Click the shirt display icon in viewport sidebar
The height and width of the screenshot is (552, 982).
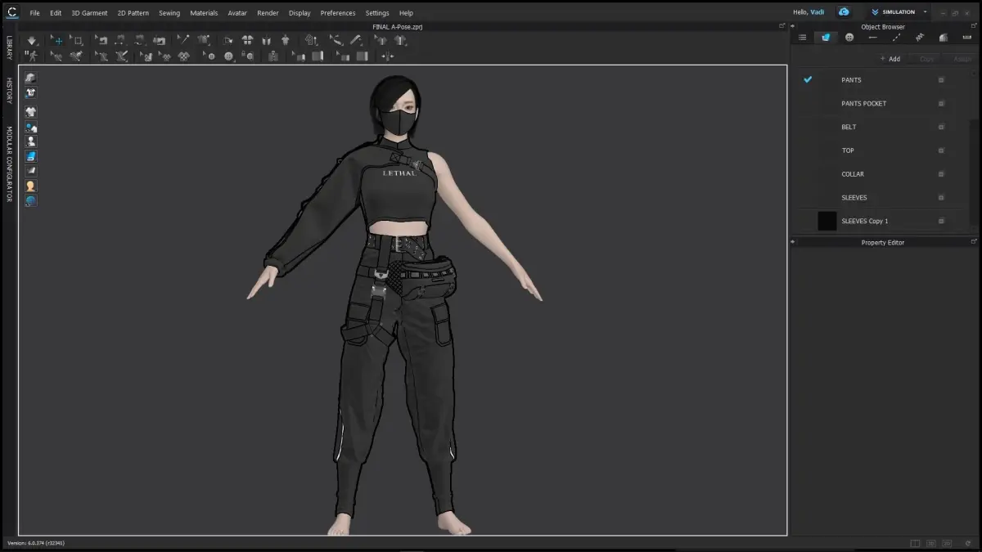pos(30,111)
